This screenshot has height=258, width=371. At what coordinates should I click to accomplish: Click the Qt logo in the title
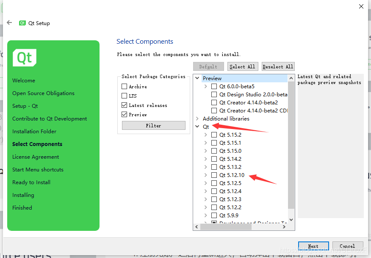tap(22, 23)
